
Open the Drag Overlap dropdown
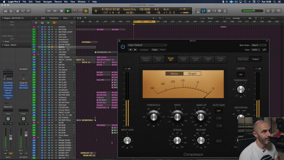[239, 18]
